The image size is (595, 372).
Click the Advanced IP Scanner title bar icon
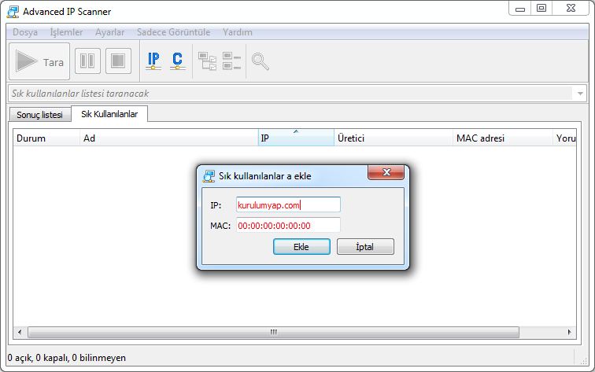pos(13,12)
